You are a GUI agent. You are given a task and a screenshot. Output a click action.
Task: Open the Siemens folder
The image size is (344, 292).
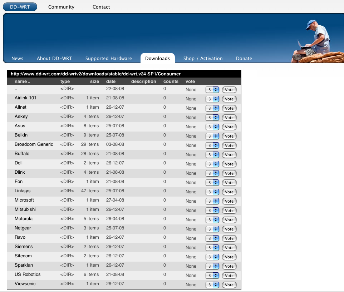(24, 246)
